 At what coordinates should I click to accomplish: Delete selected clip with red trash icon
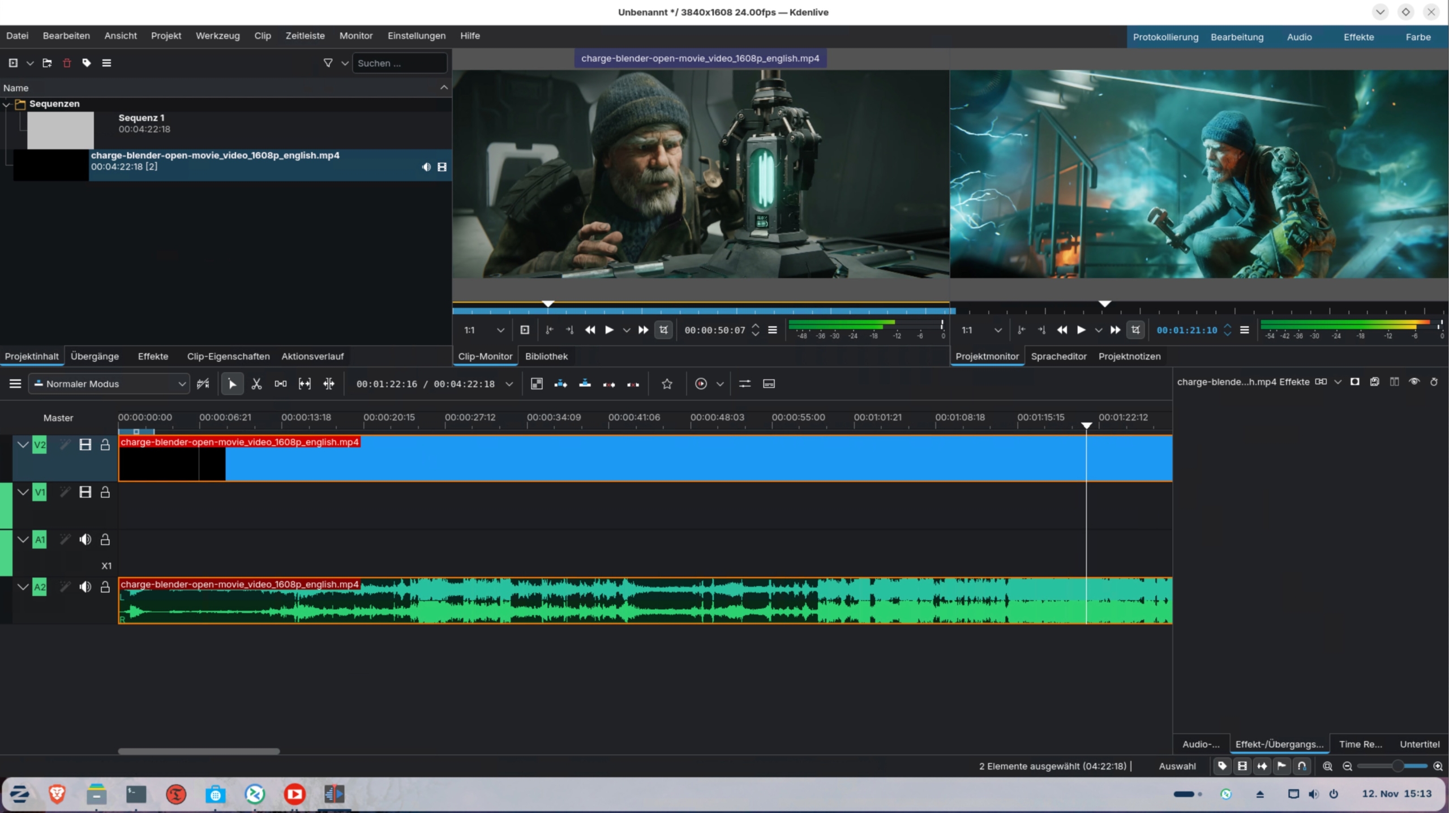(x=67, y=63)
